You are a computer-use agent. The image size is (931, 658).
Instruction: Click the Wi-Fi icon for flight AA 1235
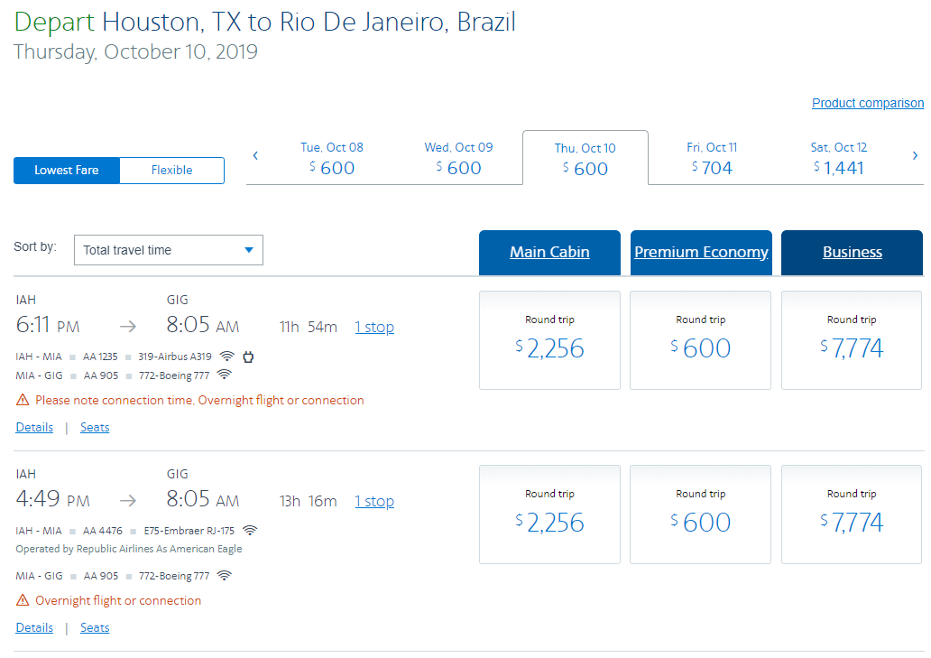click(x=227, y=356)
